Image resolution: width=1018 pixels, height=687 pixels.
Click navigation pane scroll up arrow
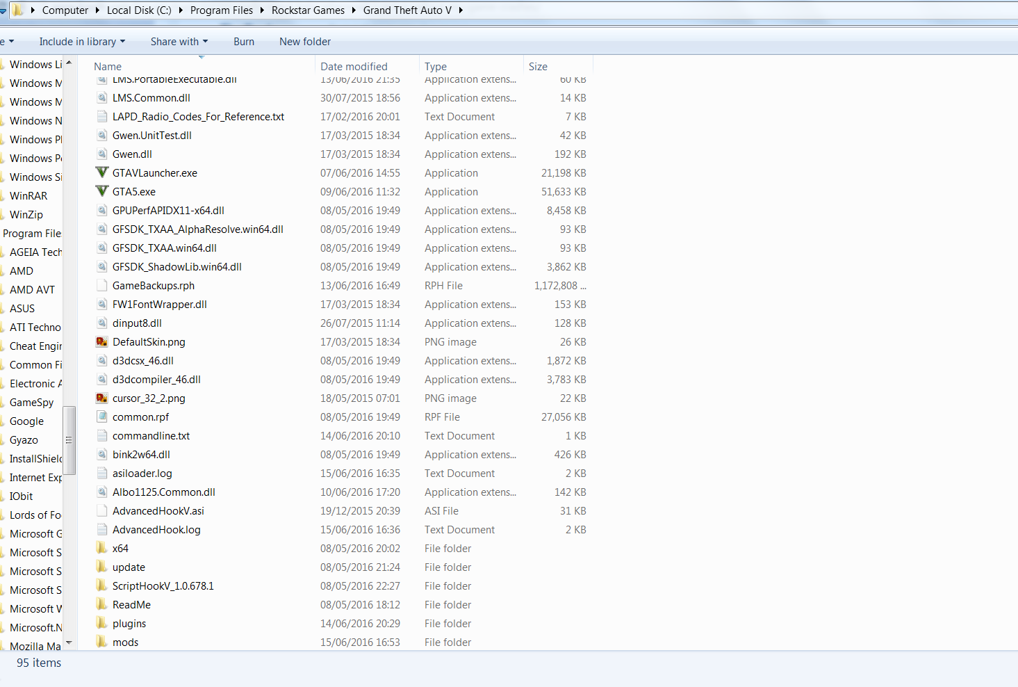69,63
